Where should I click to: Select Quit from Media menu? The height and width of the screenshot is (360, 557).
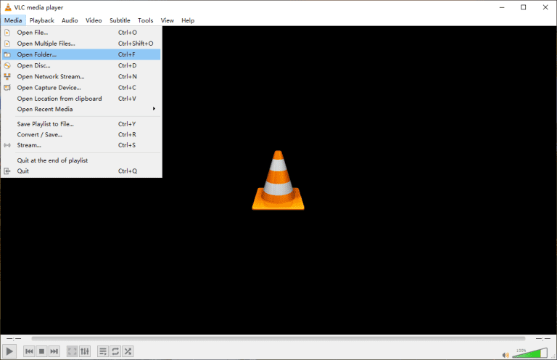tap(23, 171)
